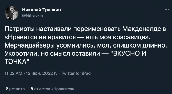172x94 pixels.
Task: Open the 8 отметок «Нравится» list
Action: (52, 89)
